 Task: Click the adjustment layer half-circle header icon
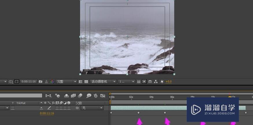(x=65, y=103)
